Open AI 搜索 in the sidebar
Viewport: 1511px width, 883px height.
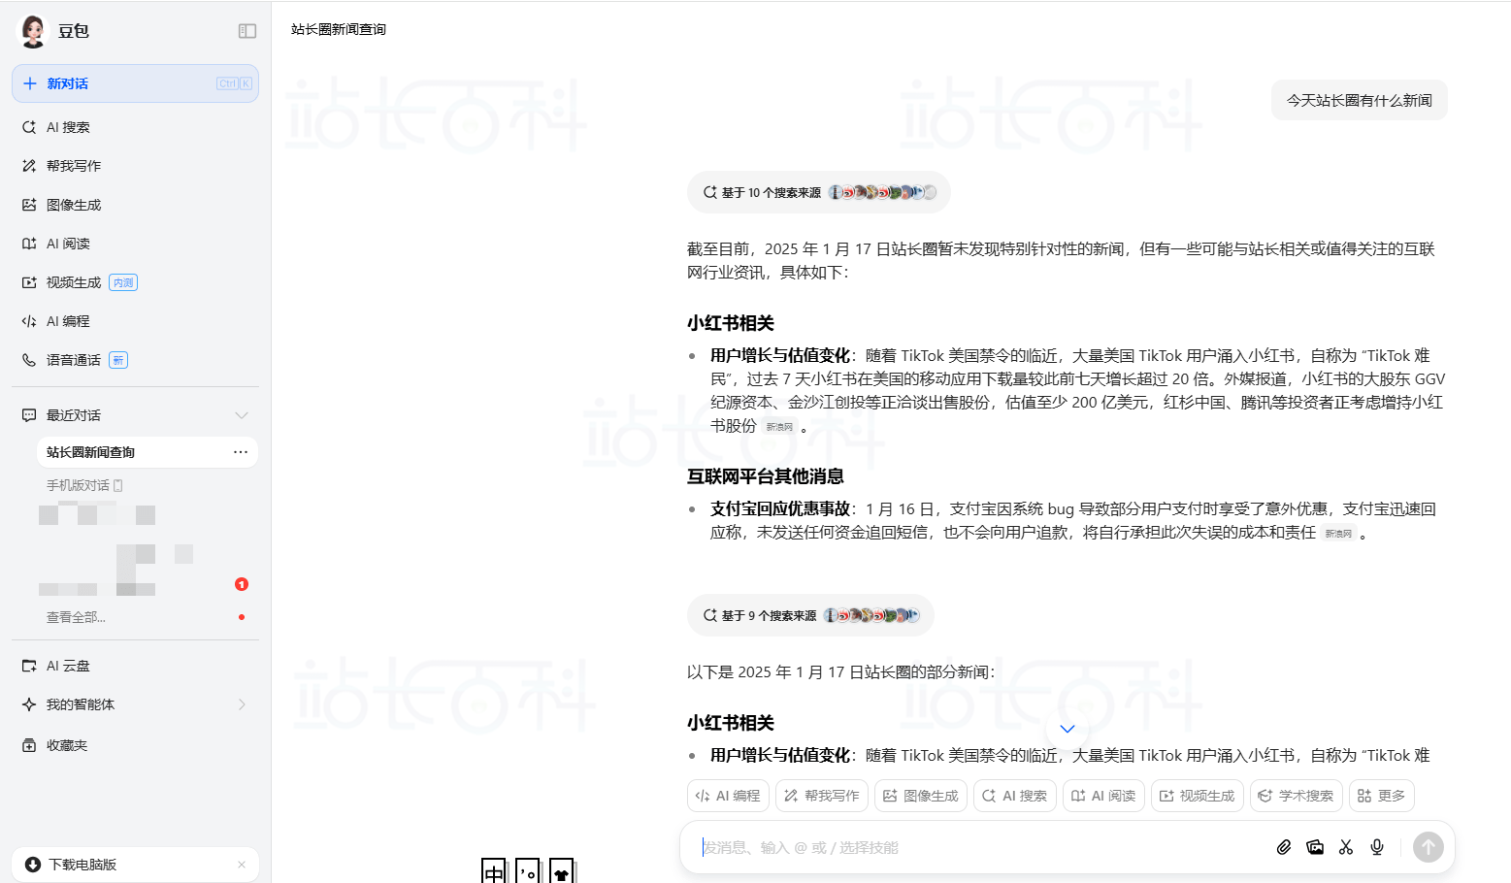pos(135,127)
